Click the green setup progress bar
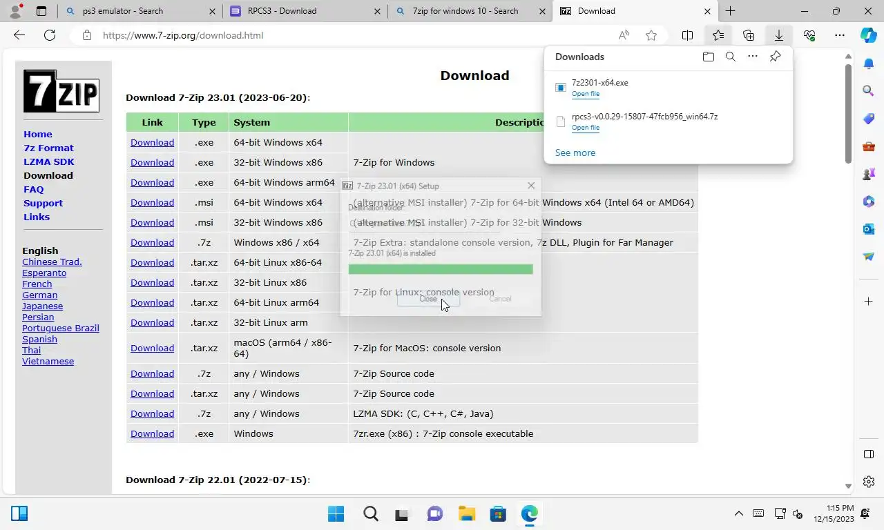 pyautogui.click(x=441, y=269)
